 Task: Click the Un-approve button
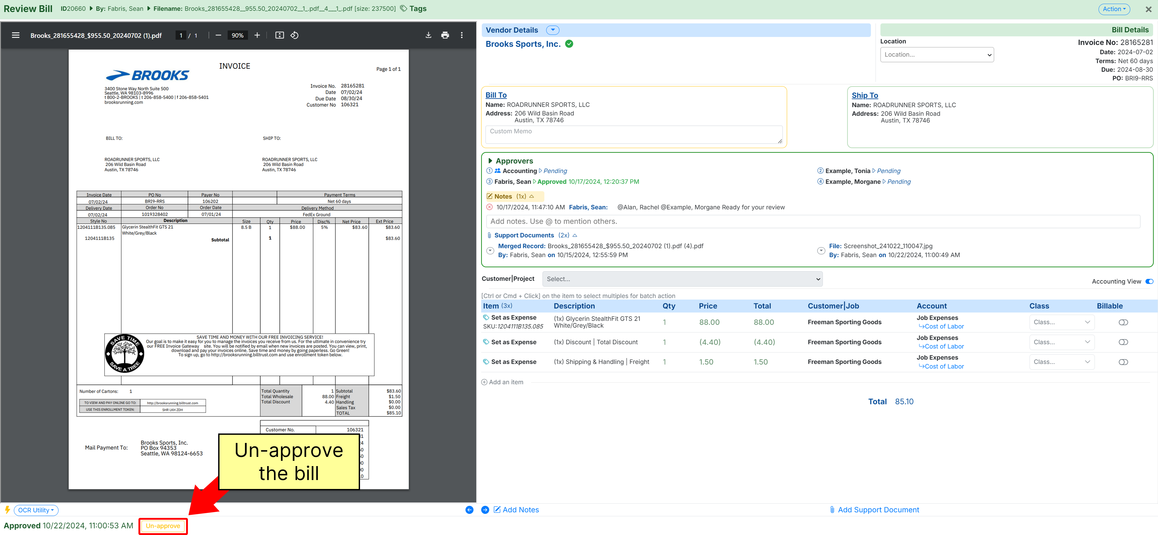tap(163, 526)
